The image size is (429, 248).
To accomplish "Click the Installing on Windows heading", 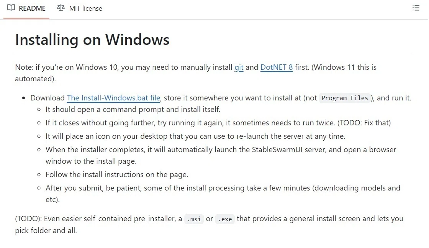I will click(92, 40).
